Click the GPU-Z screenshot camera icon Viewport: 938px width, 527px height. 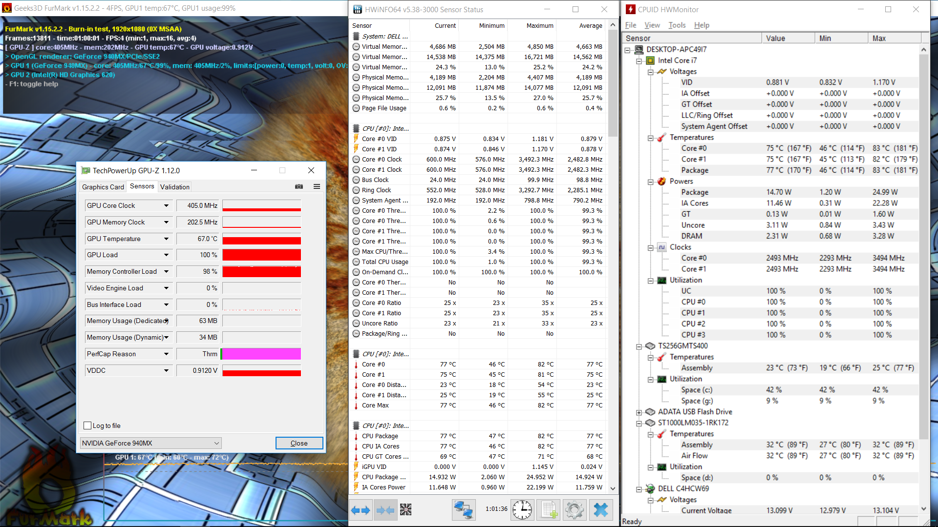(299, 186)
